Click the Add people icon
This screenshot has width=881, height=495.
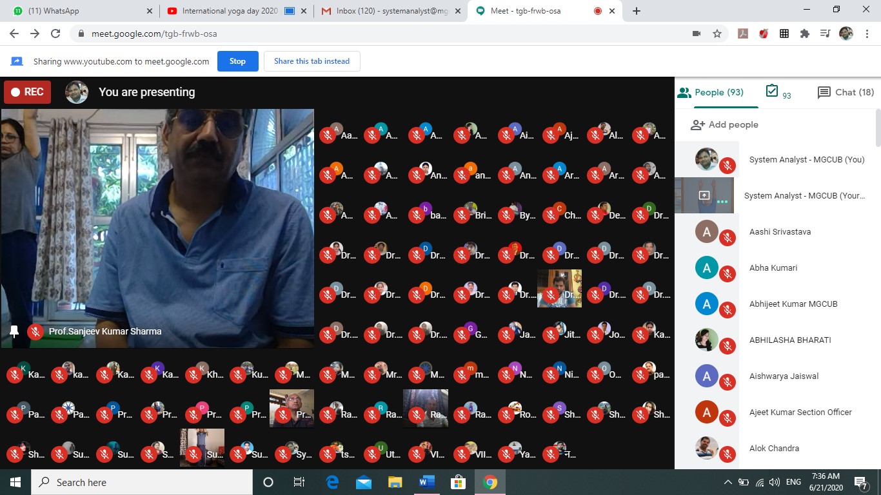click(697, 125)
